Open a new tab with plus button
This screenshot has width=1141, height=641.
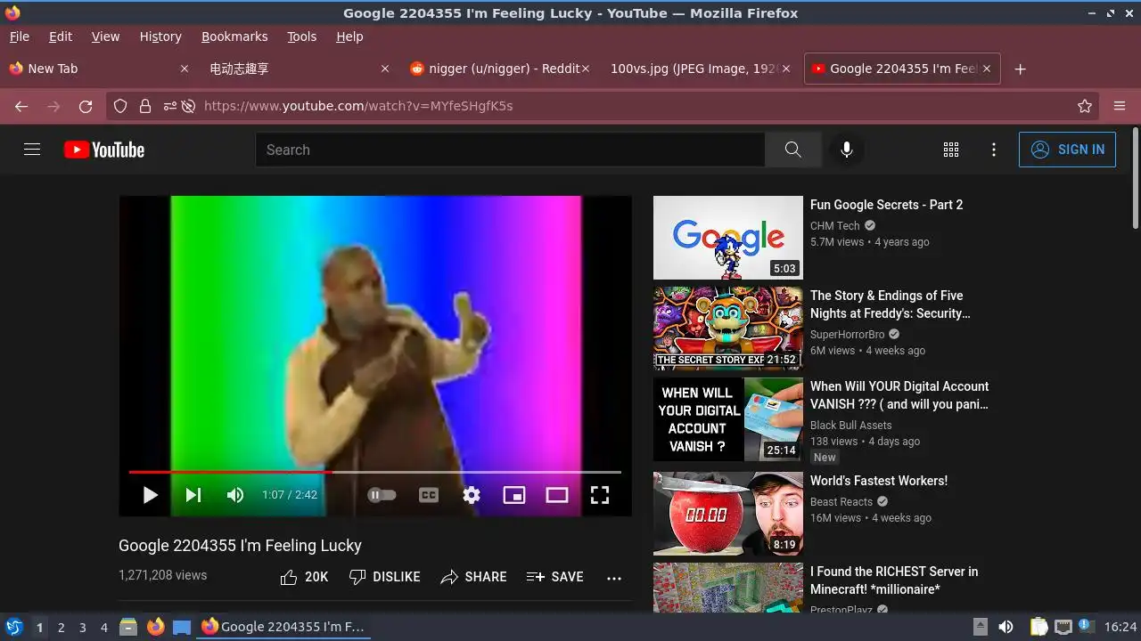point(1021,69)
